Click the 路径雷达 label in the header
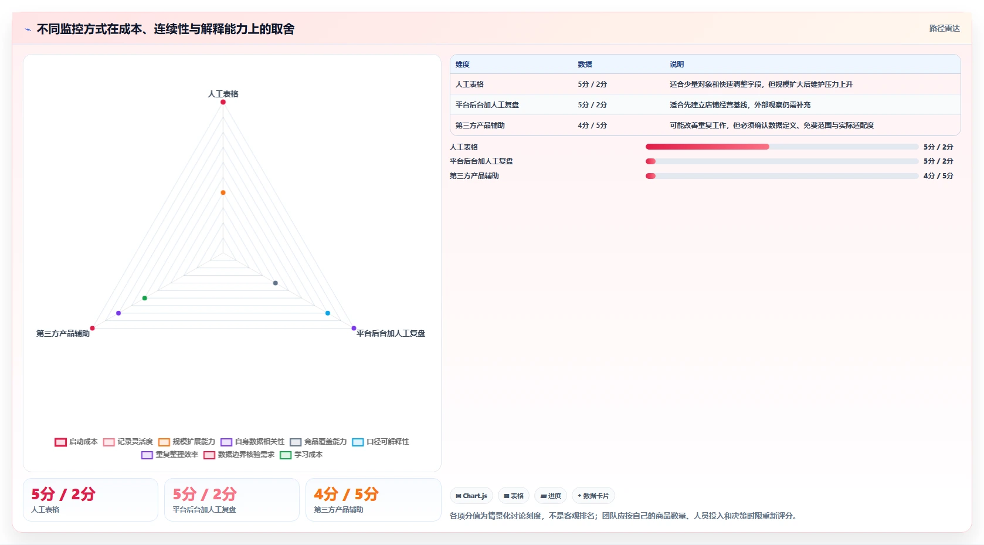This screenshot has width=984, height=545. pos(944,28)
